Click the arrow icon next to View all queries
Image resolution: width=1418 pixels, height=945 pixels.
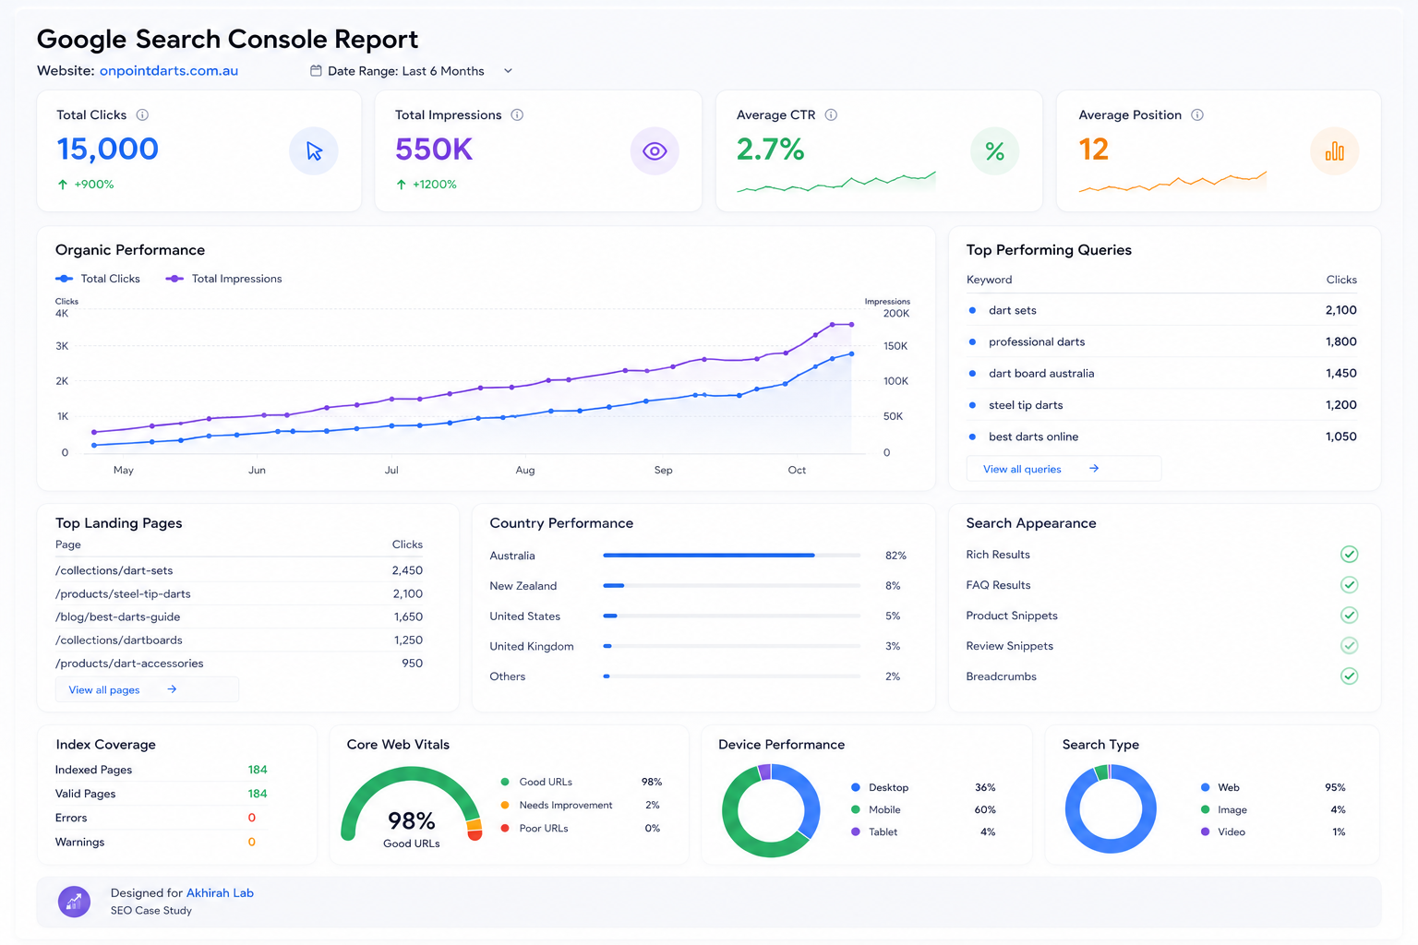point(1094,469)
